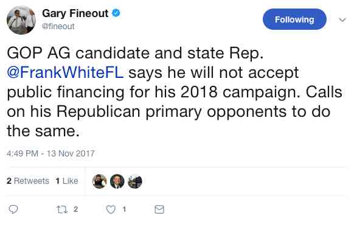Open the middle user avatar beside 1 Like
Screen dimensions: 354x227
point(117,181)
